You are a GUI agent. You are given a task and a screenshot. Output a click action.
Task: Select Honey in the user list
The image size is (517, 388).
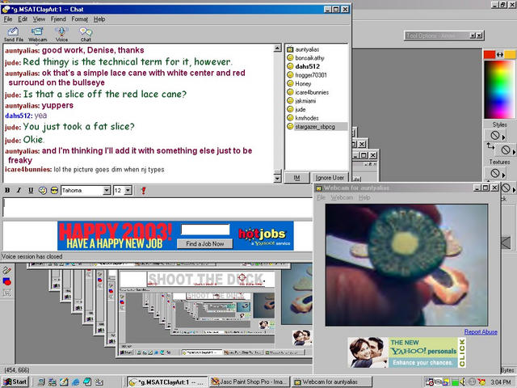[x=303, y=83]
